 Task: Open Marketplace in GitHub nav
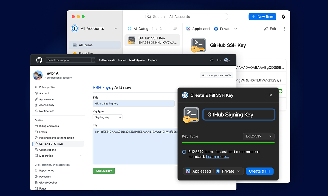coord(137,60)
